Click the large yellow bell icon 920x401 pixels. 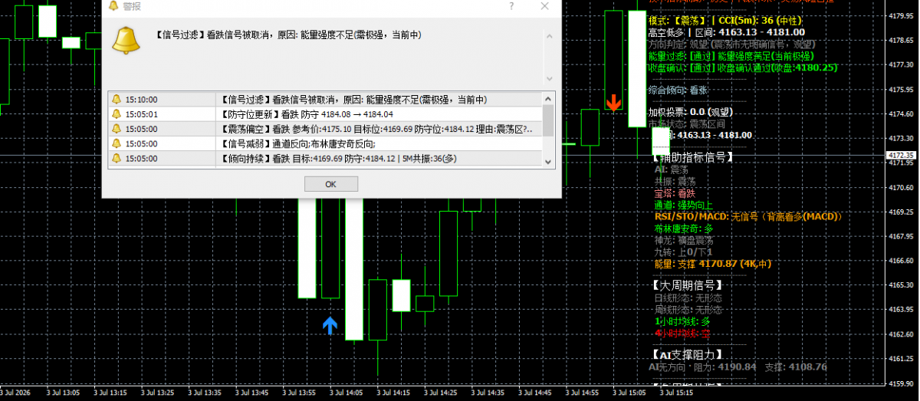coord(126,40)
